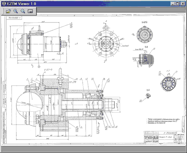Image resolution: width=187 pixels, height=153 pixels.
Task: Maximize the EZTM Viewer window
Action: pyautogui.click(x=177, y=4)
